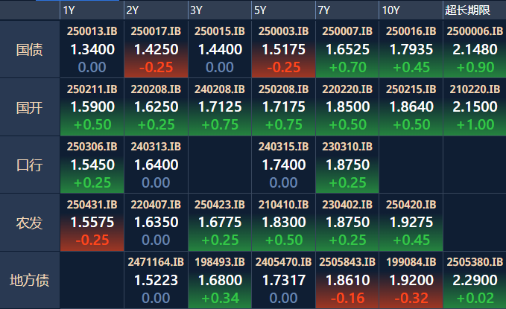The image size is (506, 309).
Task: Click the 240315.IB cell at 1.7400
Action: [x=283, y=165]
